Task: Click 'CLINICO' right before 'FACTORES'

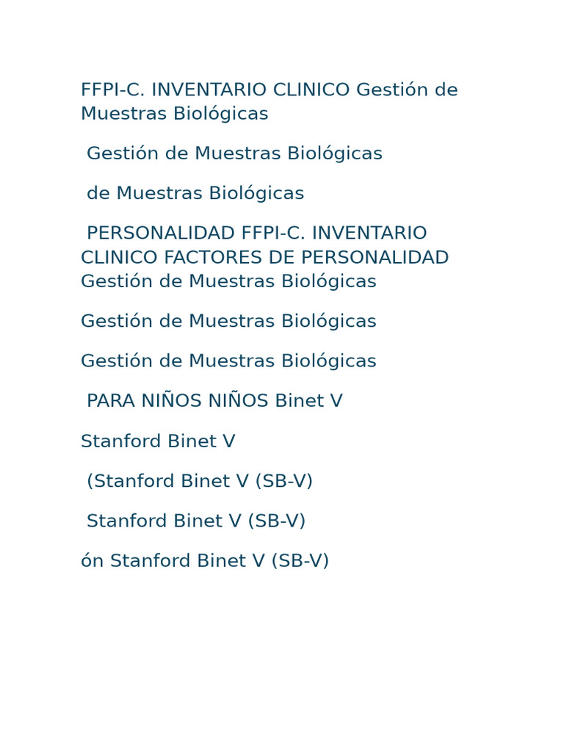Action: pyautogui.click(x=120, y=258)
